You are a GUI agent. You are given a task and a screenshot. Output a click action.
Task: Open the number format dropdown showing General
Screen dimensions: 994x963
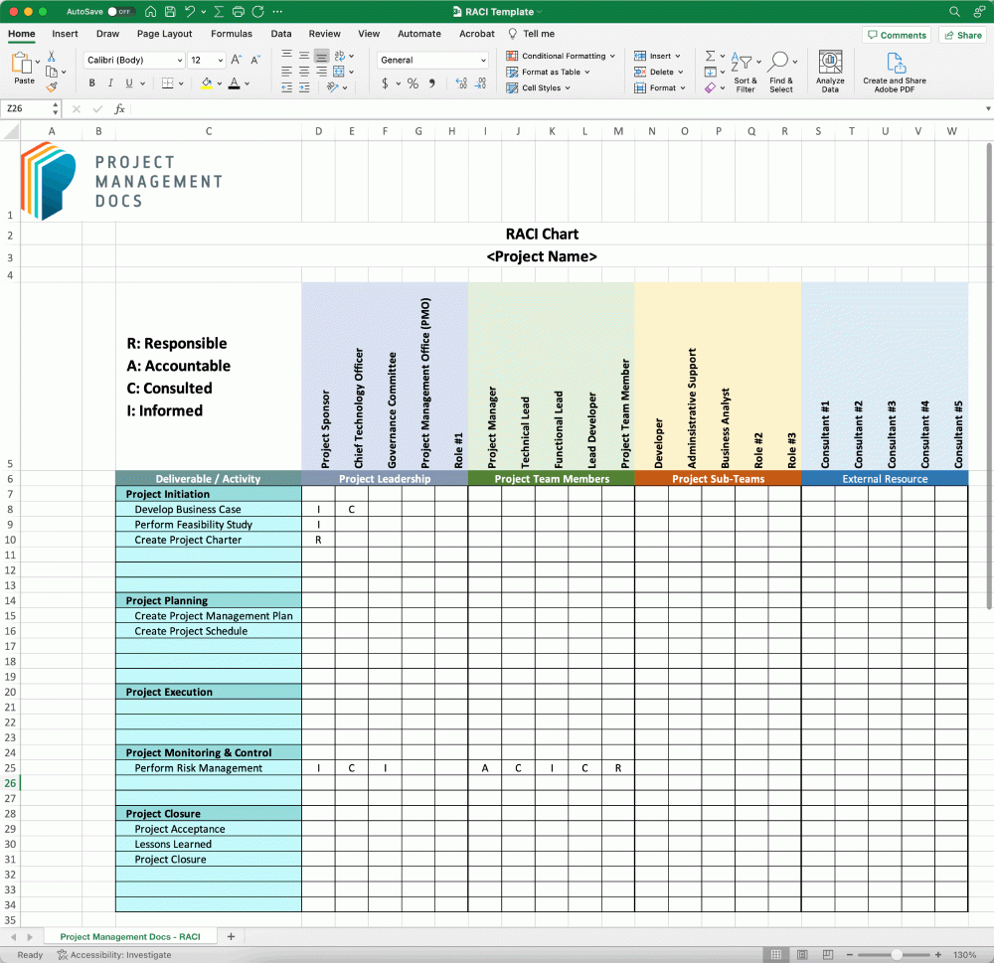[432, 60]
